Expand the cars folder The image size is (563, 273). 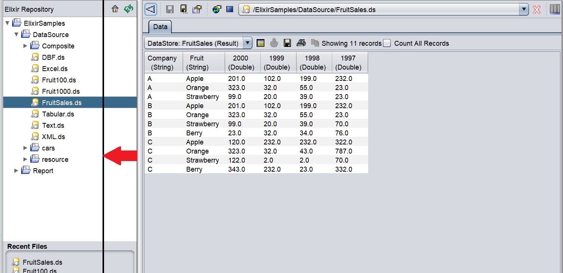[x=25, y=148]
